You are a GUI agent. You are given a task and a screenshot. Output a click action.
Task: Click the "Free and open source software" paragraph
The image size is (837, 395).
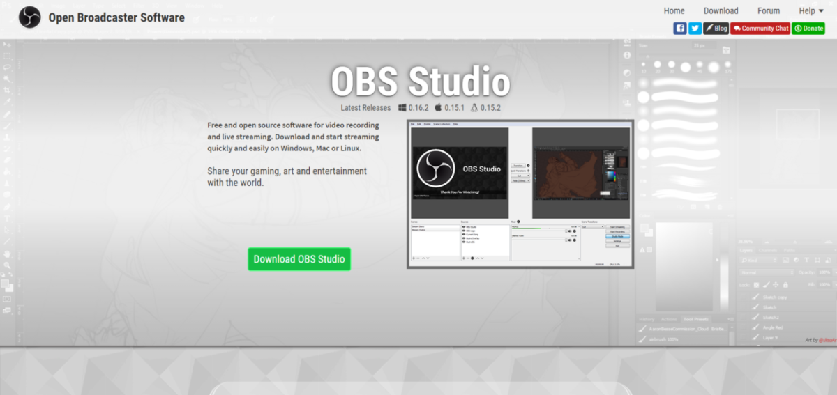[294, 137]
